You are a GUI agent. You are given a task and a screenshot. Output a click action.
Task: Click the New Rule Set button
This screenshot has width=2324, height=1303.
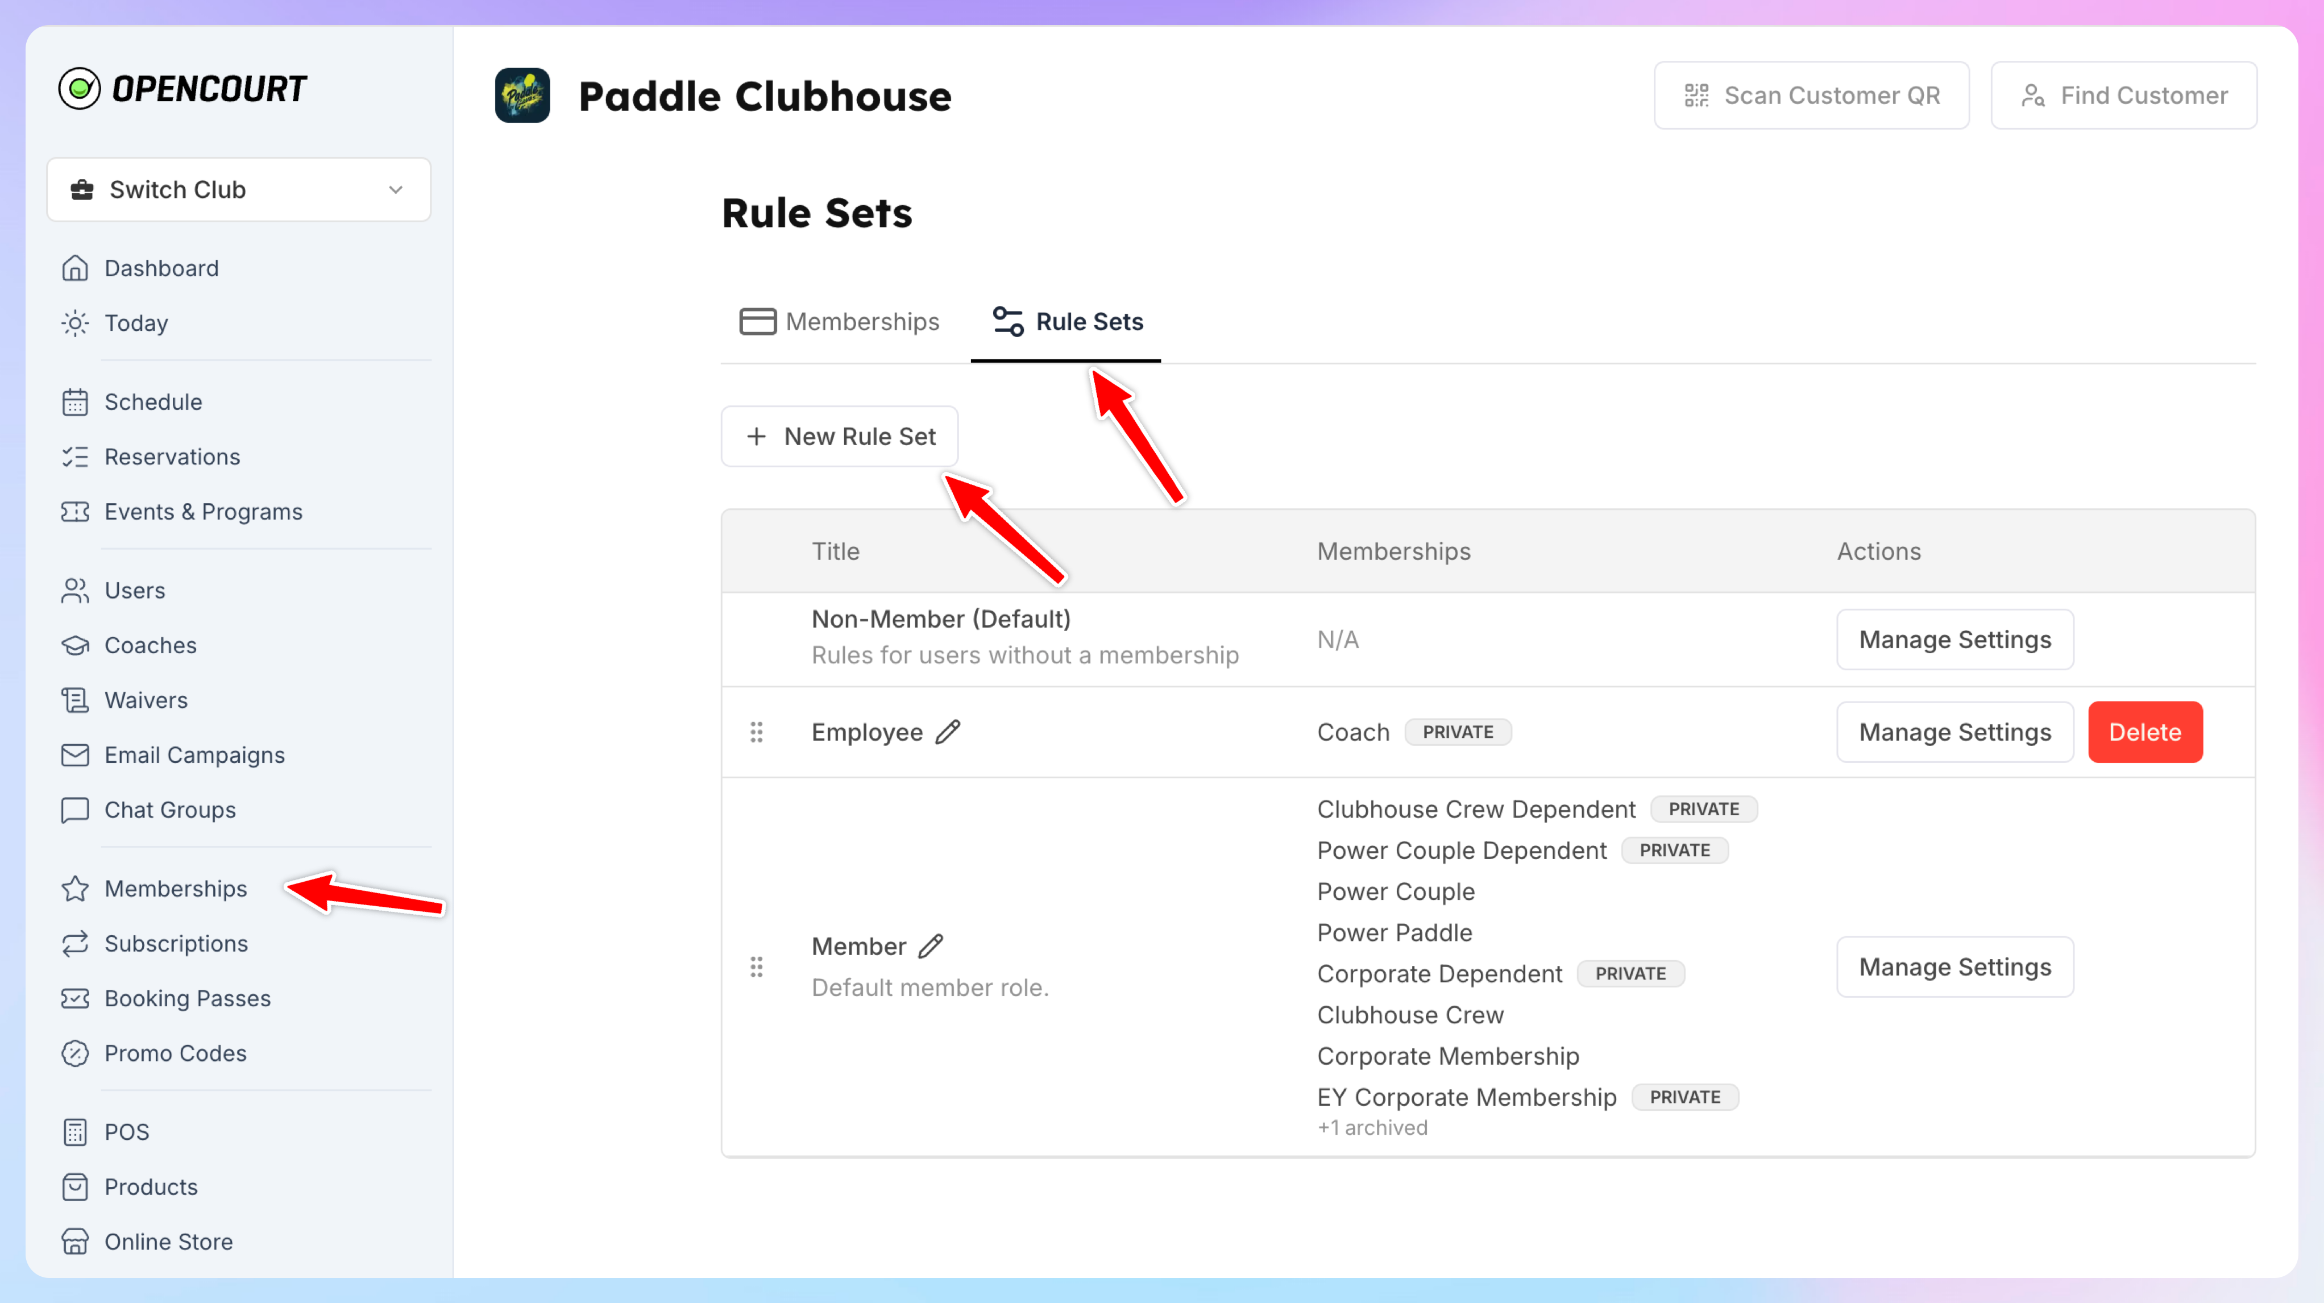coord(839,436)
